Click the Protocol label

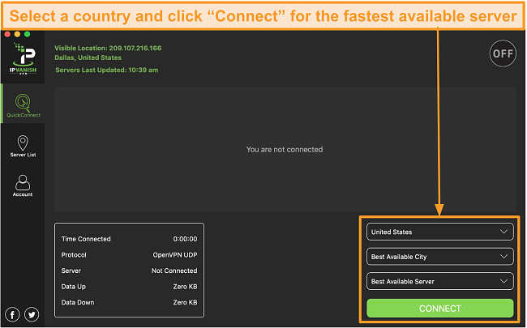[x=74, y=255]
